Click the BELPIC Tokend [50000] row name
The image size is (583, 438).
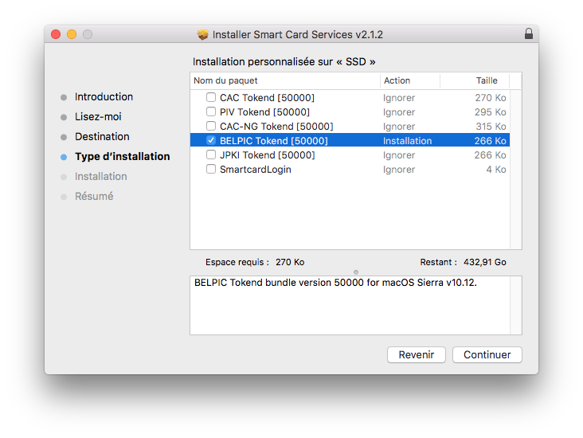tap(274, 141)
